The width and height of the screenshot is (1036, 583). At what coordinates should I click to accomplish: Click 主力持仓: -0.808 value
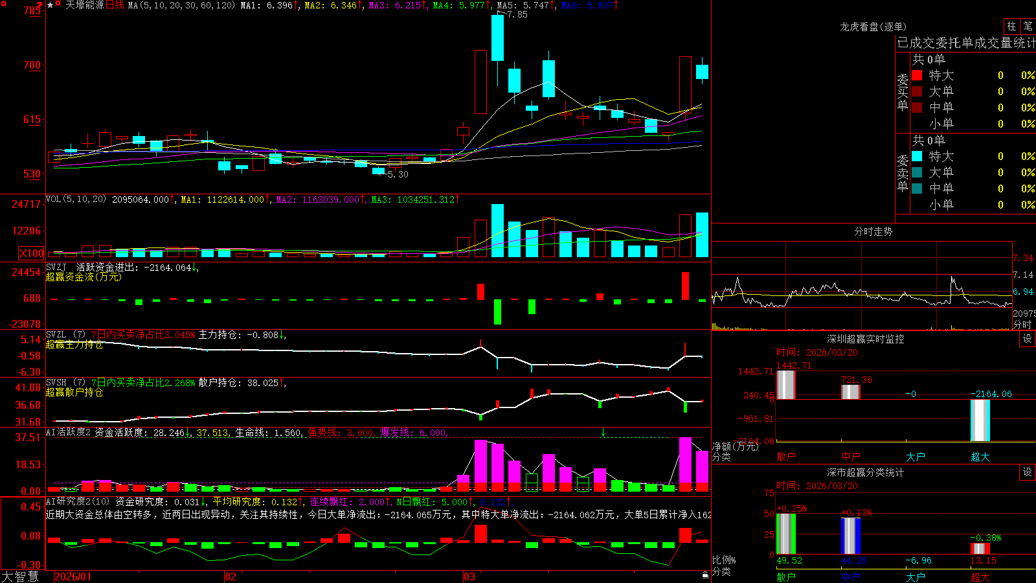tap(242, 335)
